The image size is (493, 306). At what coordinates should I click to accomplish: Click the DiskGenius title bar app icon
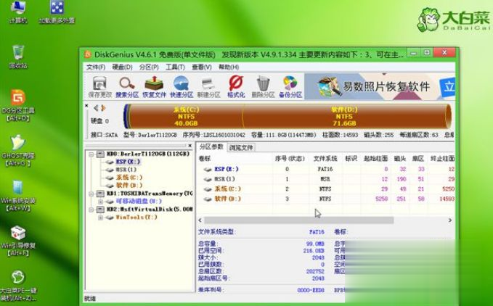click(88, 54)
